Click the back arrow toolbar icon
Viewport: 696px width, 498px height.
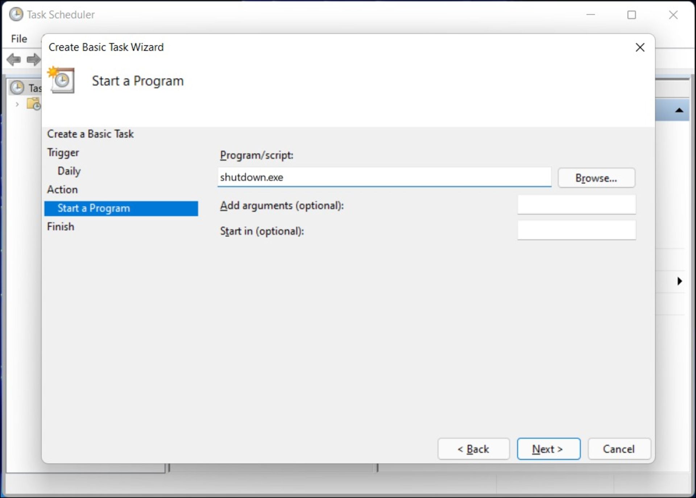point(14,59)
